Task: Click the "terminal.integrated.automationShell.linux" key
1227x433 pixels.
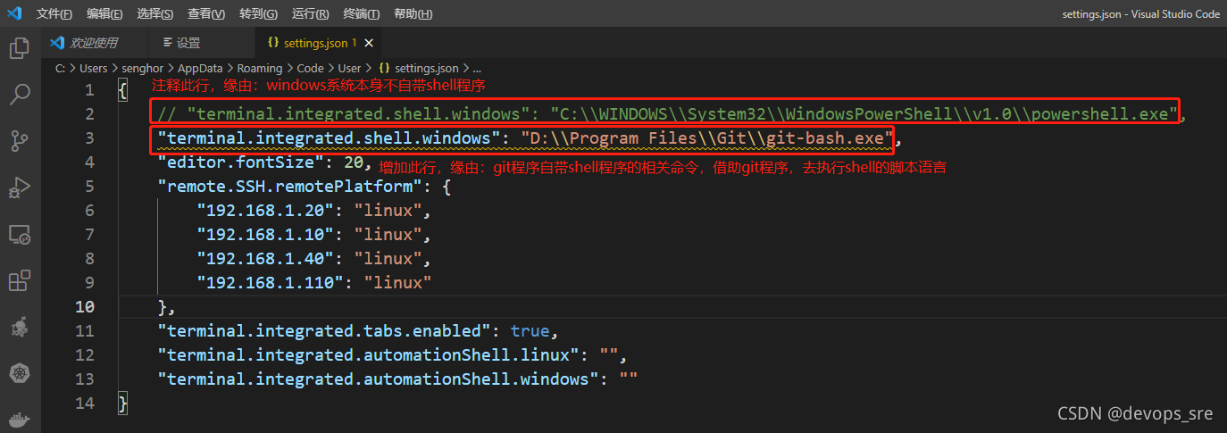Action: coord(368,355)
